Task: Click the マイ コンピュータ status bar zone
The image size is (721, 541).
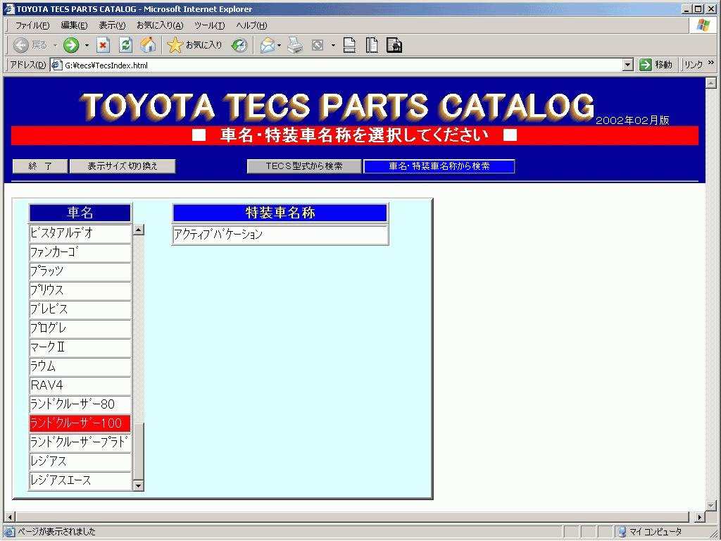Action: pos(665,532)
